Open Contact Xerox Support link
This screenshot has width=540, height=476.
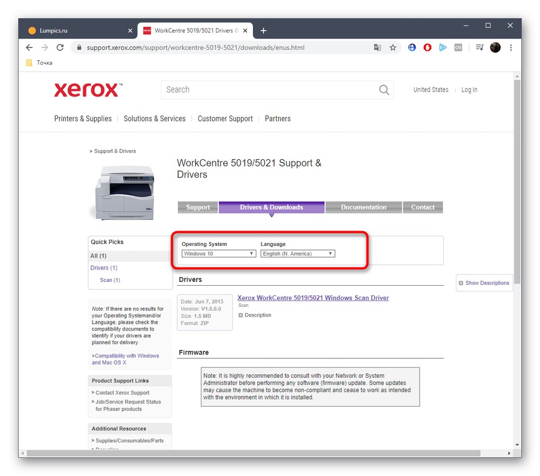[x=122, y=393]
